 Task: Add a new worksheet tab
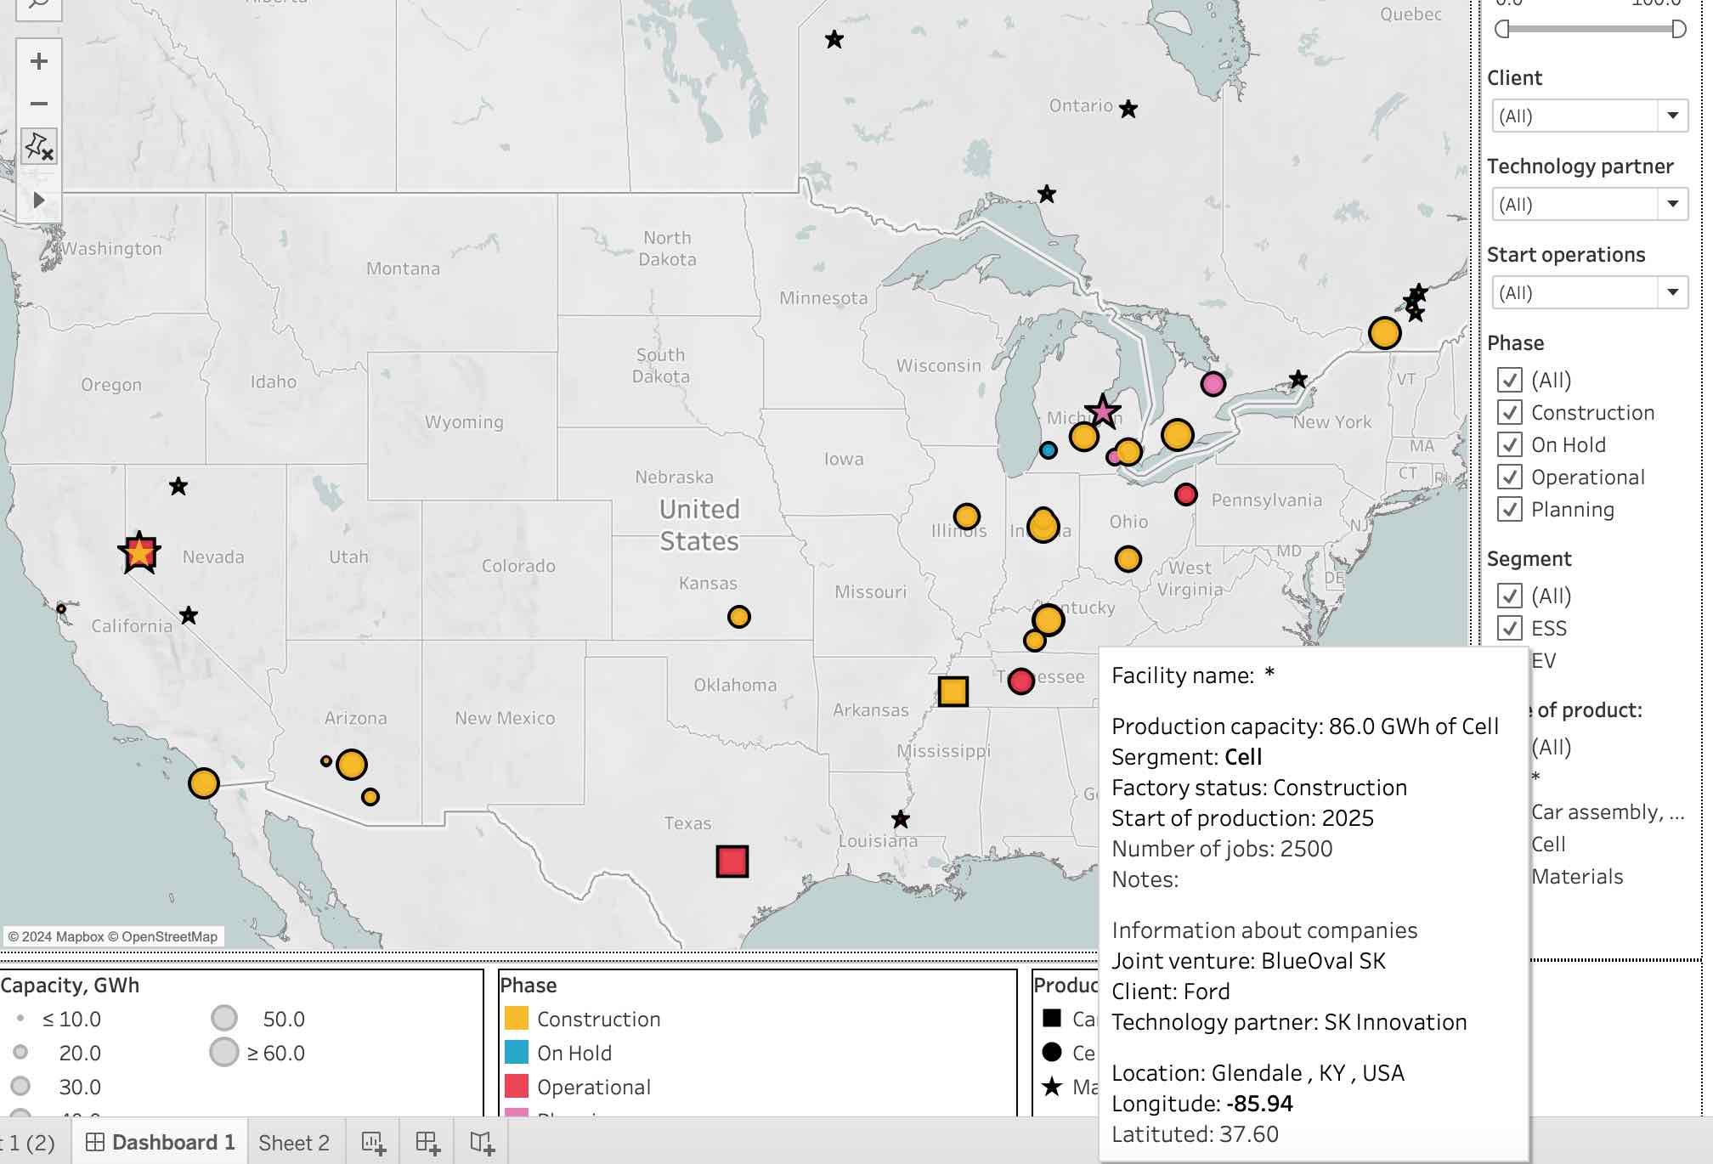(x=374, y=1143)
